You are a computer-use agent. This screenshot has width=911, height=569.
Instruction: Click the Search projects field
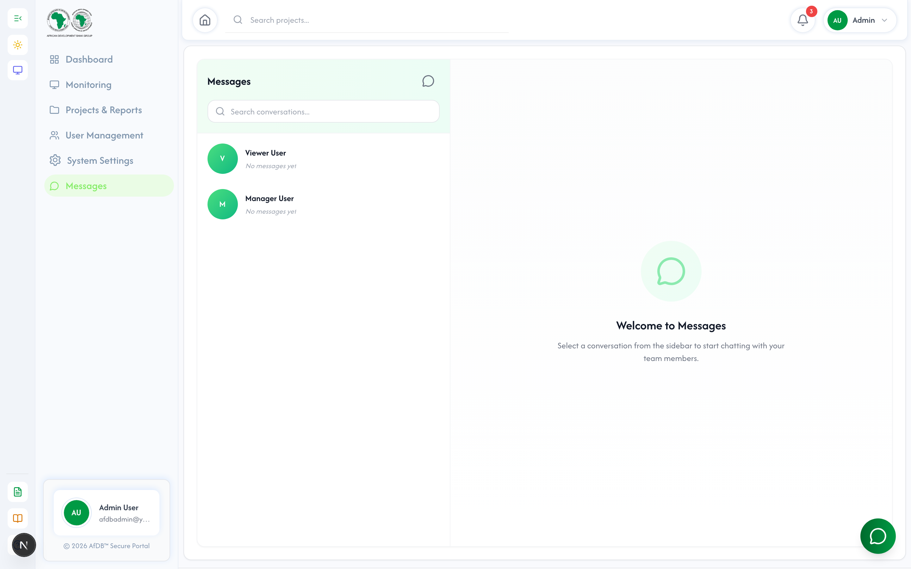tap(367, 20)
